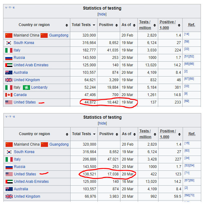Open reference [15] in bottom table
Viewport: 204px width, 207px height.
click(187, 143)
